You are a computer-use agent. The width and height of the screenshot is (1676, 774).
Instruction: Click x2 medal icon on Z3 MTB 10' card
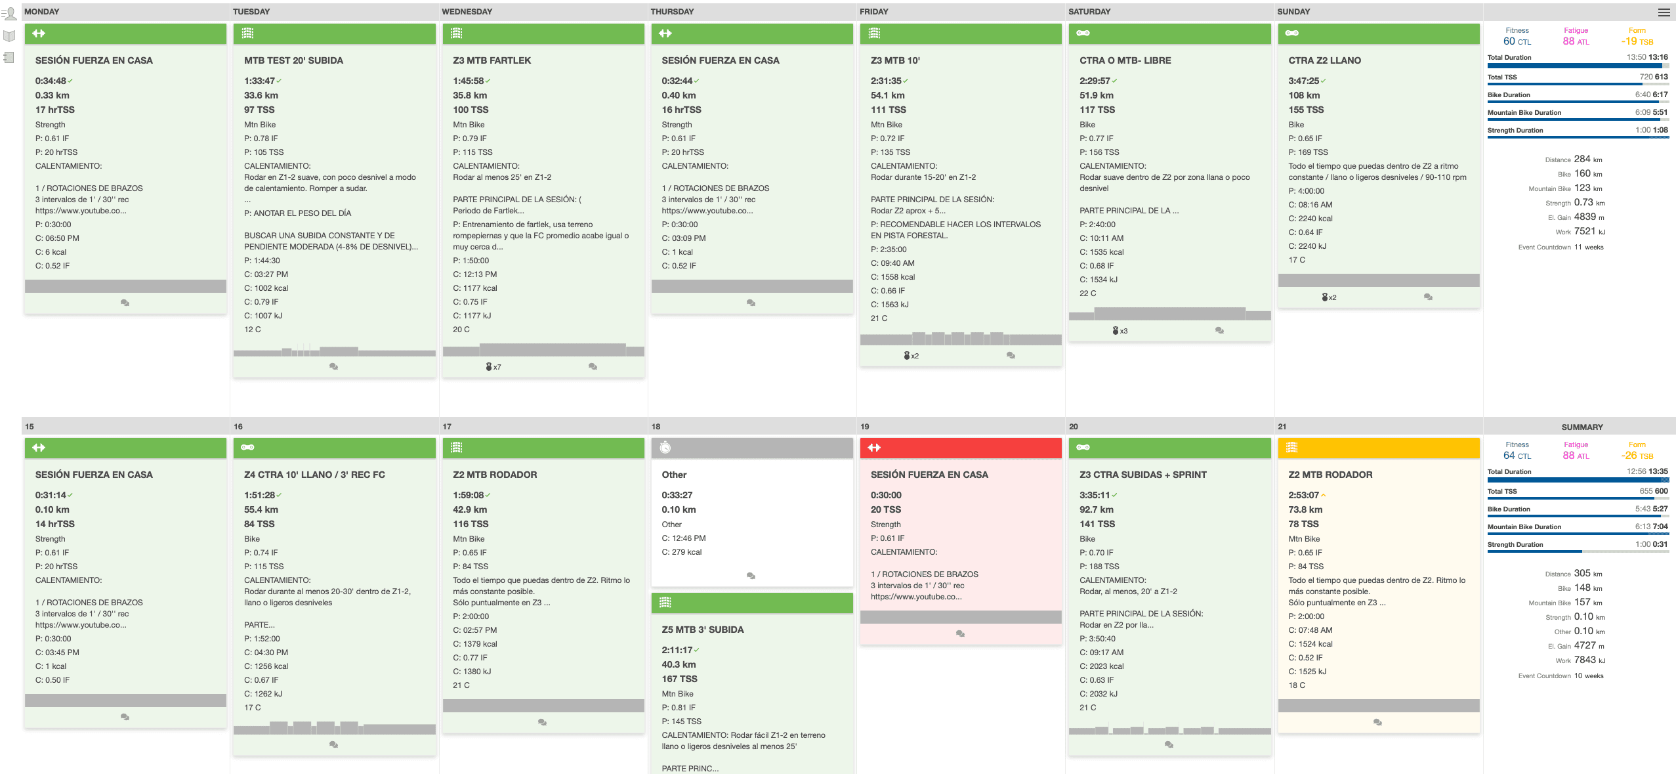911,356
